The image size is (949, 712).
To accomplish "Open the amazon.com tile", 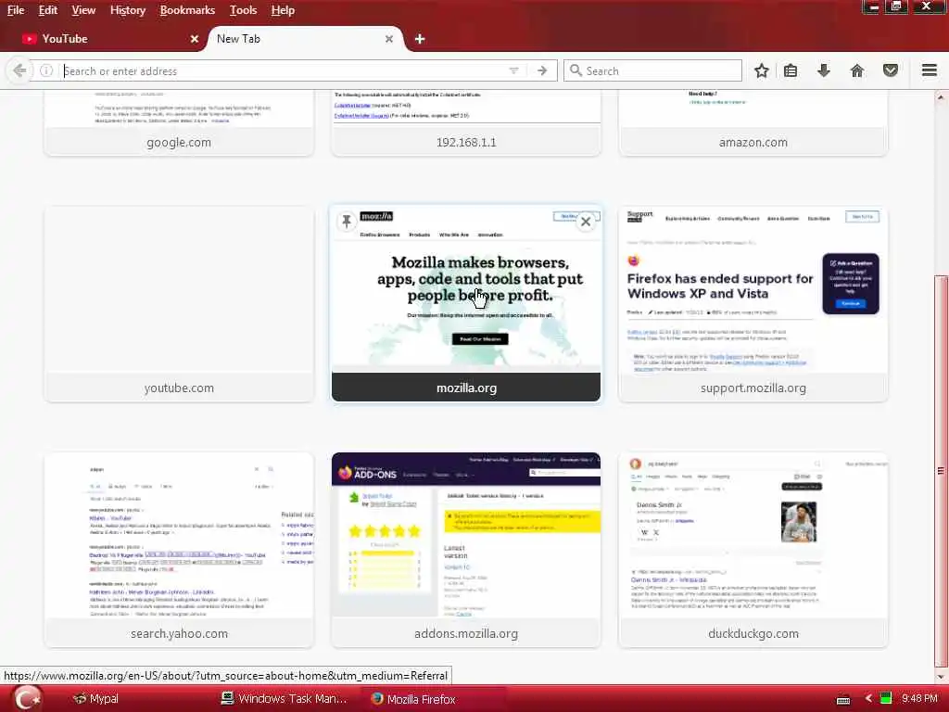I will tap(753, 121).
